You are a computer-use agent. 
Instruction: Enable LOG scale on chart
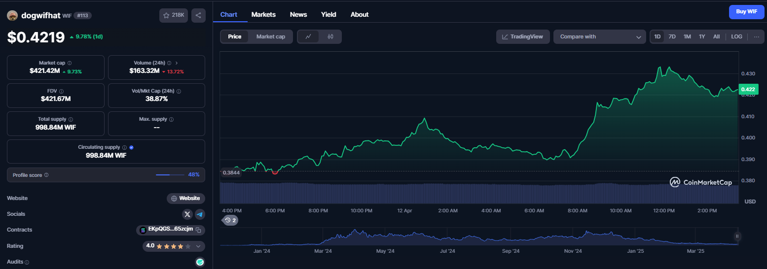pos(736,36)
